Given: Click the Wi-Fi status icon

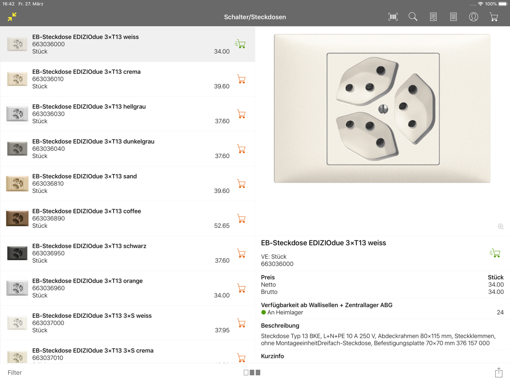Looking at the screenshot, I should tap(480, 4).
